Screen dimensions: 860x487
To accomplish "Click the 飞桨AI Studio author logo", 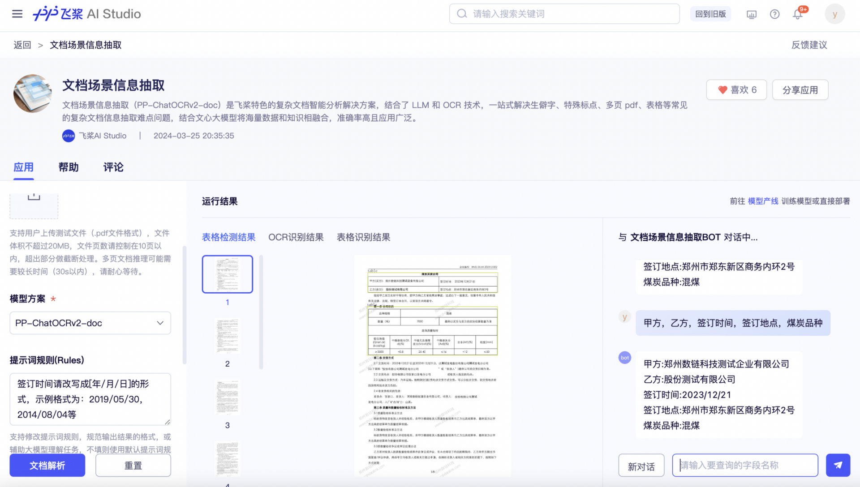I will pyautogui.click(x=69, y=136).
